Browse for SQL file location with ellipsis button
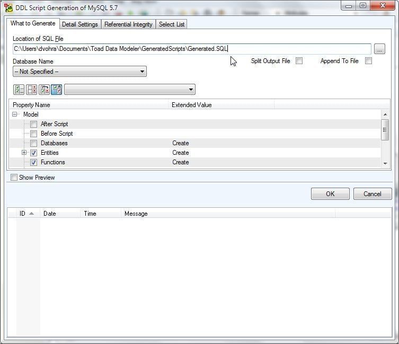399x344 pixels. click(379, 49)
